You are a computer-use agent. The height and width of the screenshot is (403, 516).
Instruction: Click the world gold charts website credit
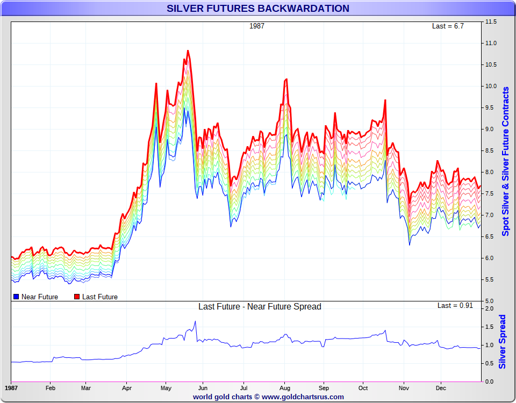[268, 397]
